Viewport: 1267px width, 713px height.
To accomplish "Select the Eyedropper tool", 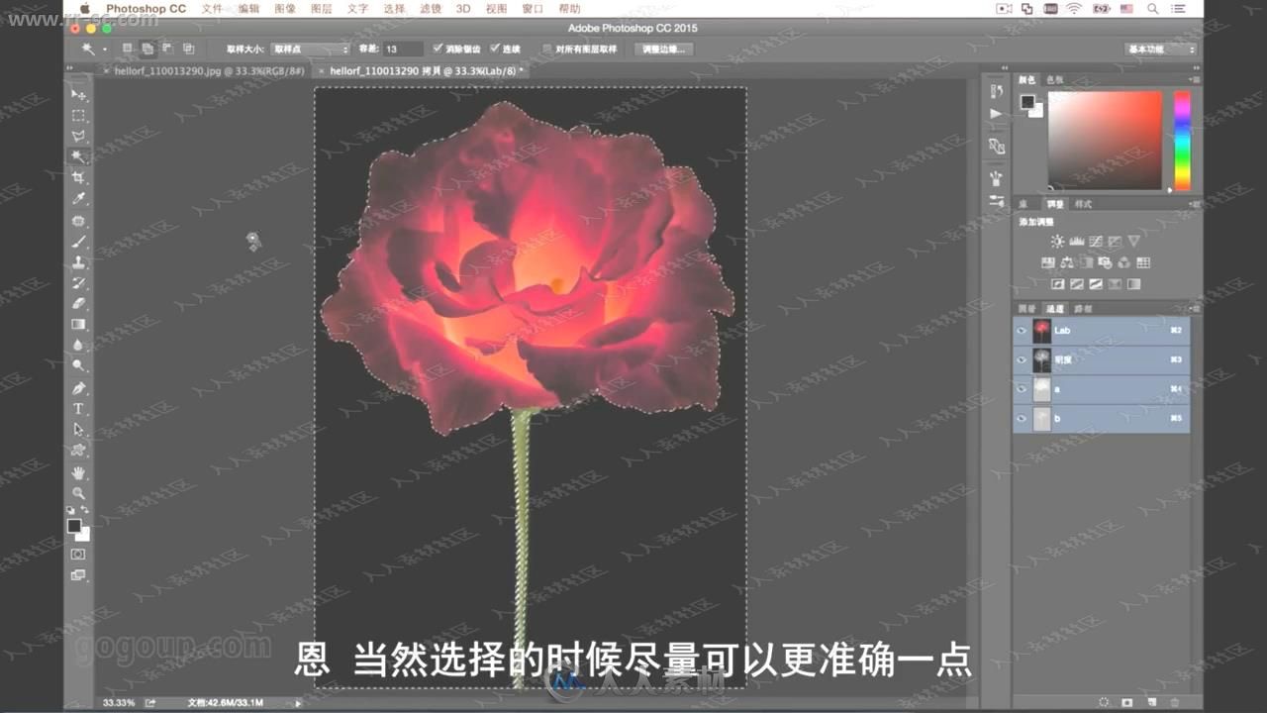I will tap(78, 199).
